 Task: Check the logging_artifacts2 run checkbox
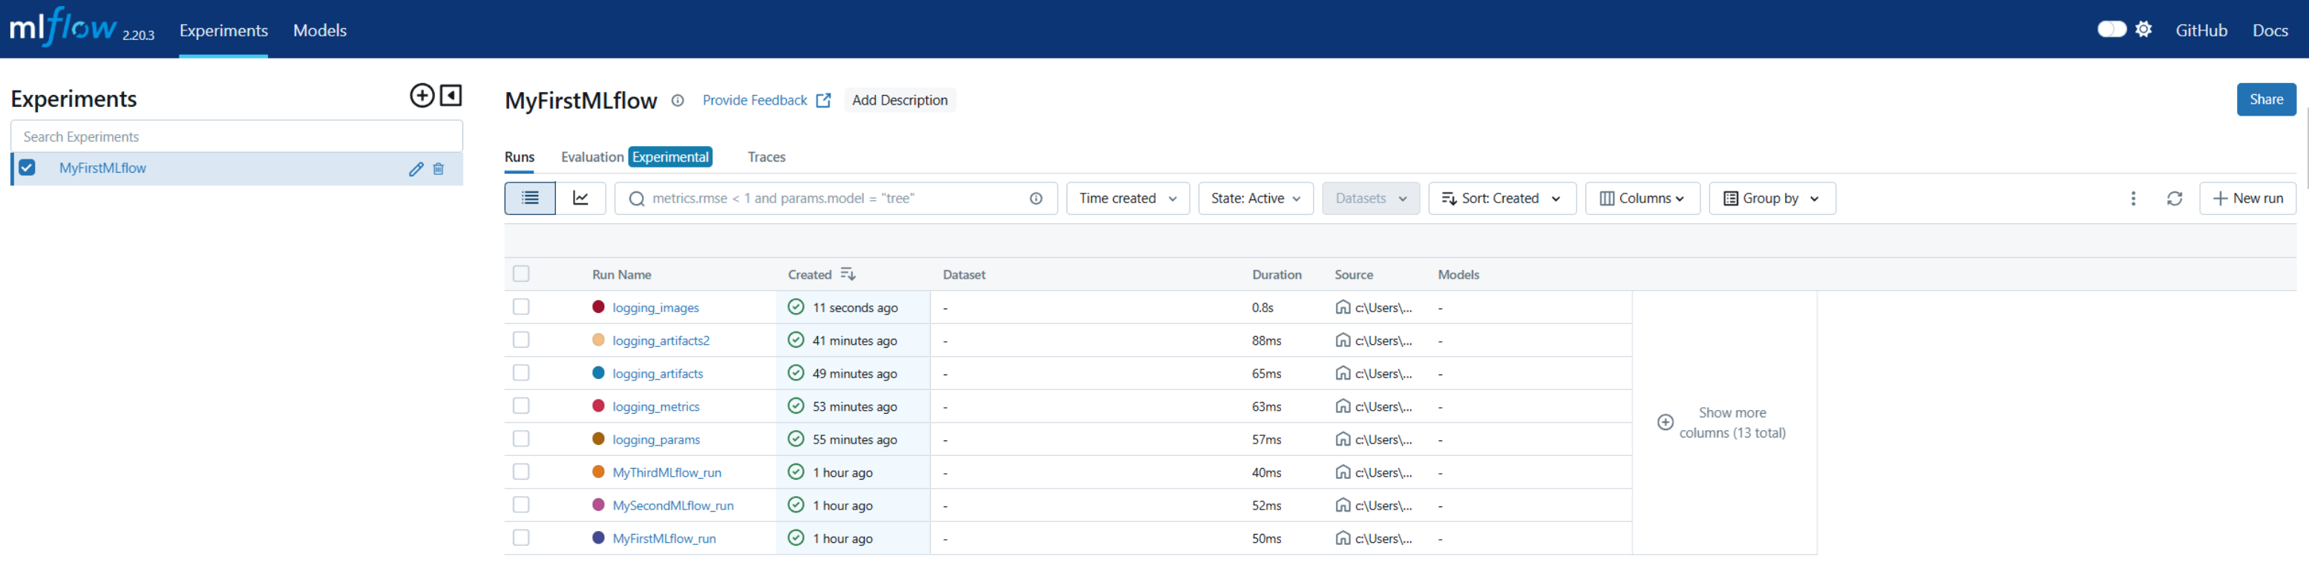pos(521,340)
